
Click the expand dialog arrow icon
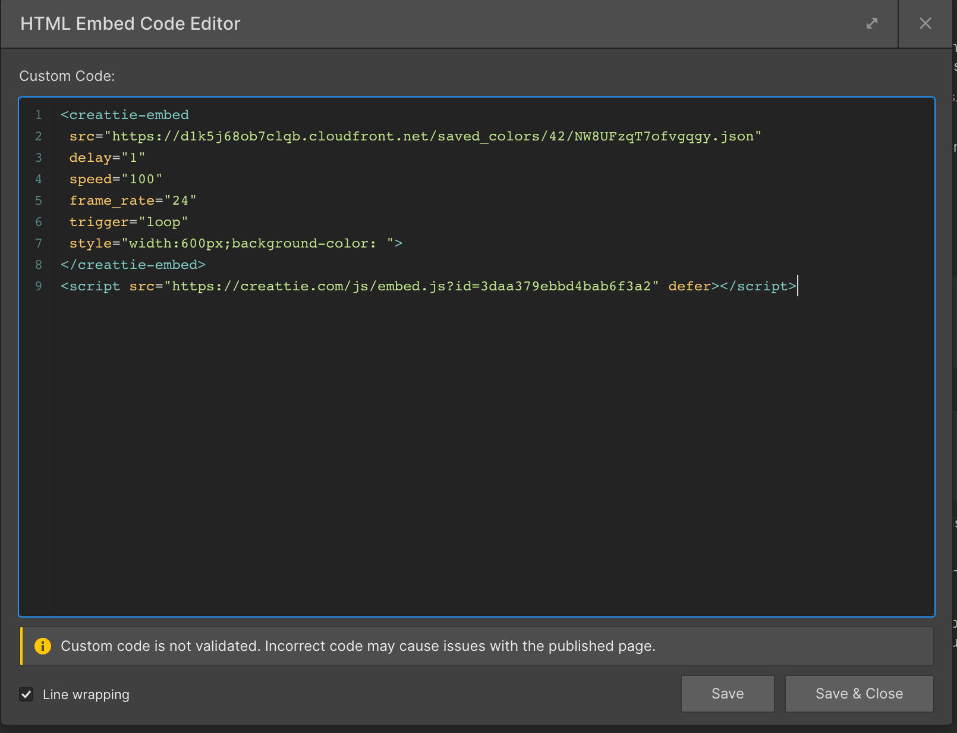pyautogui.click(x=872, y=24)
